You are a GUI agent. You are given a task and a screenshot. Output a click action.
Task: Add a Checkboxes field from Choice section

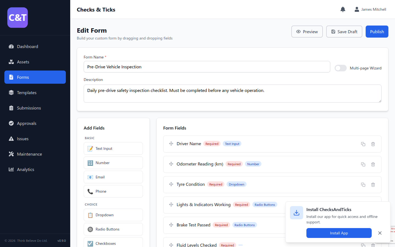pyautogui.click(x=113, y=243)
